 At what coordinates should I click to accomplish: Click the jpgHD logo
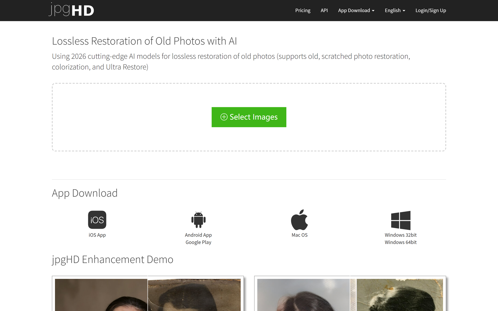coord(71,10)
